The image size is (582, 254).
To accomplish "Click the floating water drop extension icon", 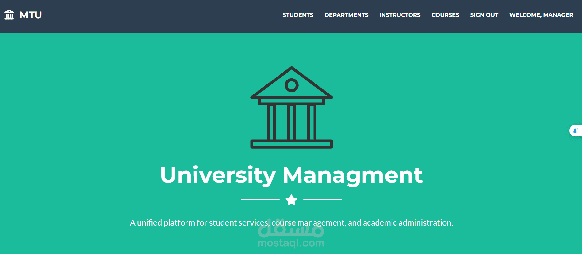I will [x=576, y=131].
